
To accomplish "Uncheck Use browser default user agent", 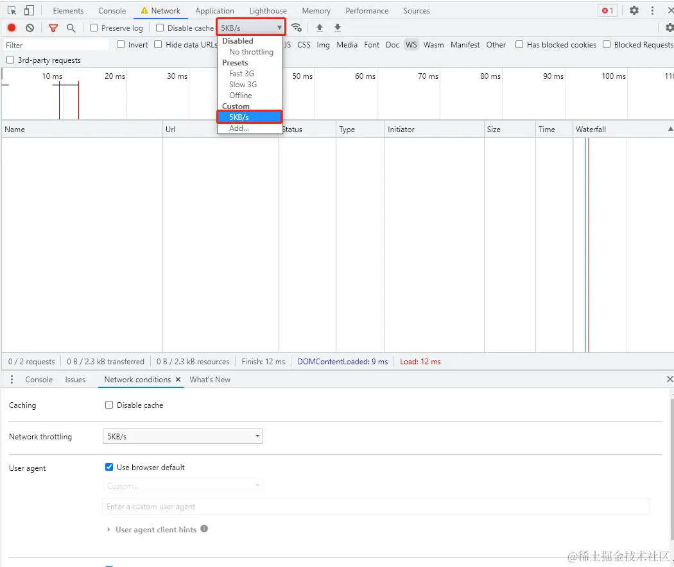I will [x=109, y=467].
